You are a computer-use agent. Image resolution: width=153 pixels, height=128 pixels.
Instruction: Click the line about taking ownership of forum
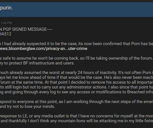[x=76, y=58]
